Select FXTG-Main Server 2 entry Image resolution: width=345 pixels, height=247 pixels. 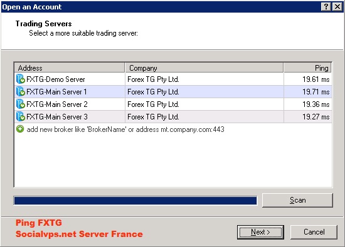click(x=173, y=104)
